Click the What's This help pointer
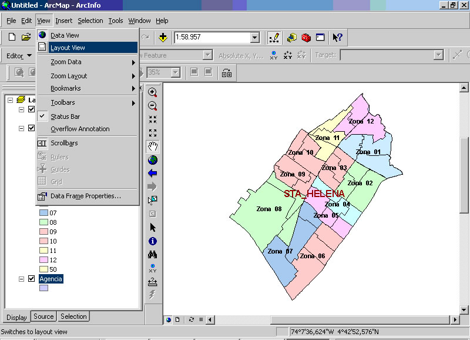470x340 pixels. (337, 38)
